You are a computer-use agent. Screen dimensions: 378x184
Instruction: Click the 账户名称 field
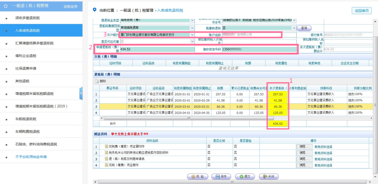pyautogui.click(x=259, y=35)
